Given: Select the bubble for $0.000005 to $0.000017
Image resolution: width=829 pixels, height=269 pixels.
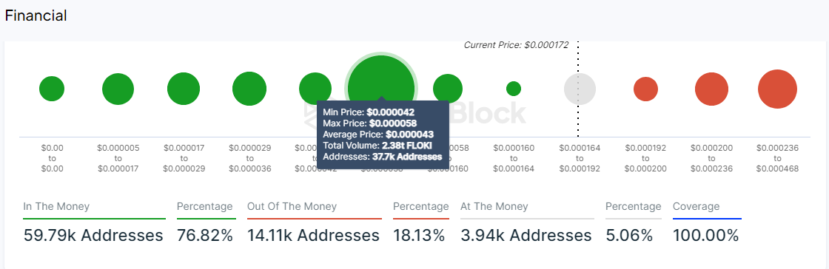Looking at the screenshot, I should pos(118,89).
